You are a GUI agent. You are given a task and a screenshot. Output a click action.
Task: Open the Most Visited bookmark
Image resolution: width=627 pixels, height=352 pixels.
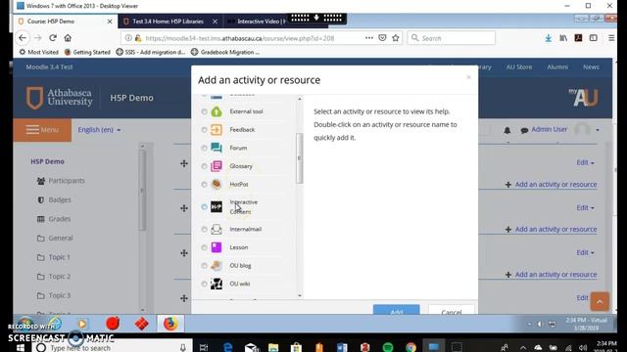click(x=39, y=52)
